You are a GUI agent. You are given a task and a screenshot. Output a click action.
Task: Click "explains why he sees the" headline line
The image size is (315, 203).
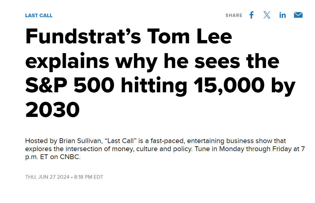(x=152, y=61)
